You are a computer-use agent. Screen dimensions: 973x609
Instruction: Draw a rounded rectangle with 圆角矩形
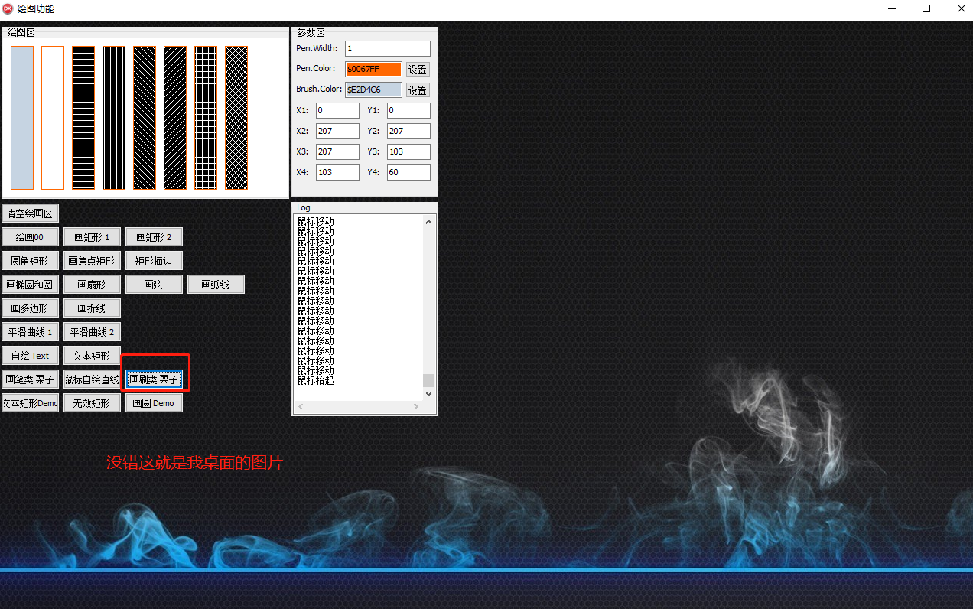[31, 260]
